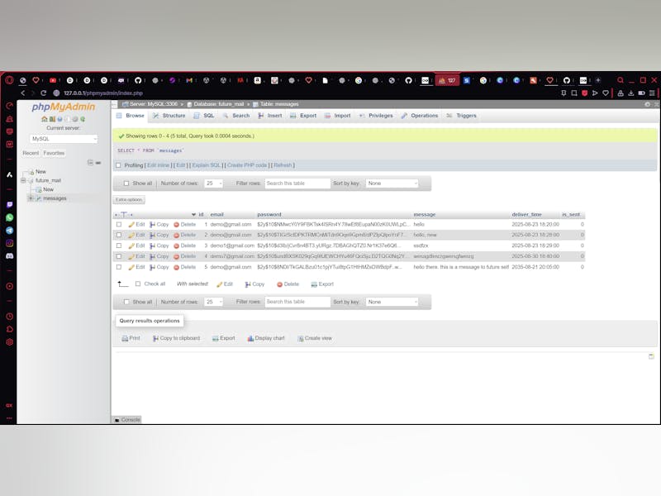Open the Current server MySQL dropdown
Image resolution: width=661 pixels, height=496 pixels.
coord(64,139)
